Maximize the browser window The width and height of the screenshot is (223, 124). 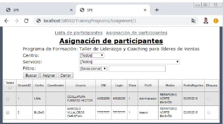pos(205,5)
